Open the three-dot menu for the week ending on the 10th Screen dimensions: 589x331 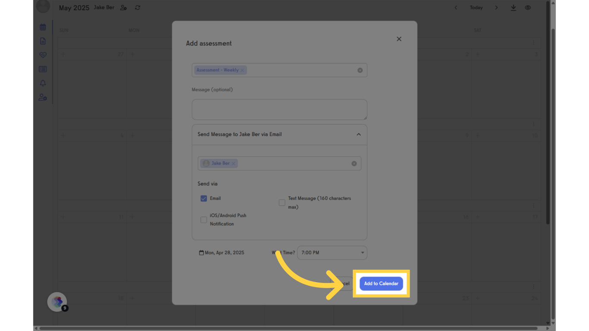[533, 124]
